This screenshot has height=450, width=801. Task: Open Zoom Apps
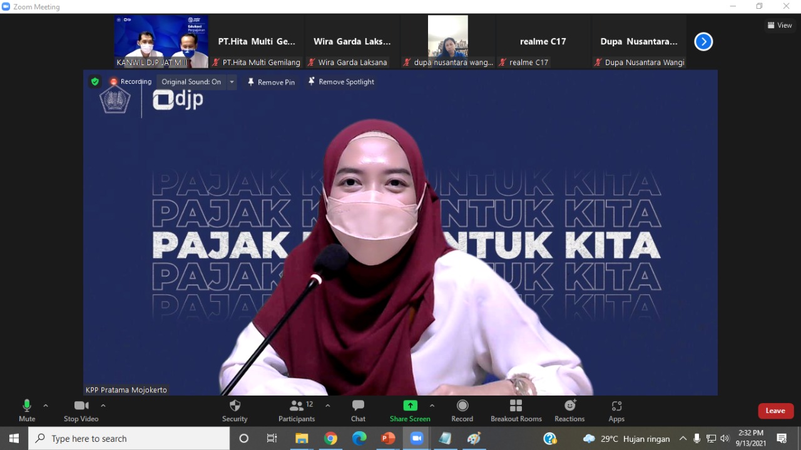click(x=616, y=411)
